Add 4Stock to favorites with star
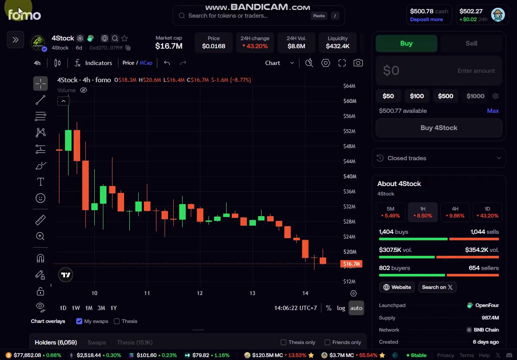 tap(125, 38)
